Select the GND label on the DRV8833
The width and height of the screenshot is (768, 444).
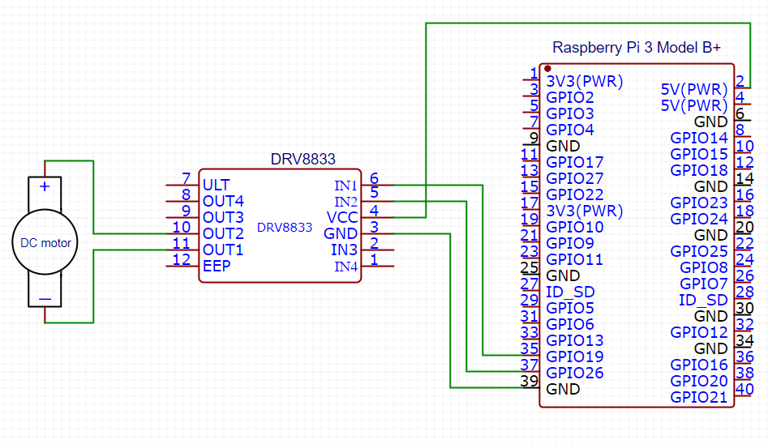341,234
